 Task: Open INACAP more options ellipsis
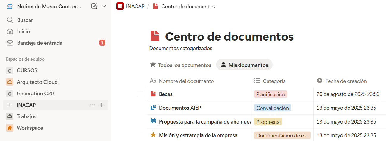(93, 105)
